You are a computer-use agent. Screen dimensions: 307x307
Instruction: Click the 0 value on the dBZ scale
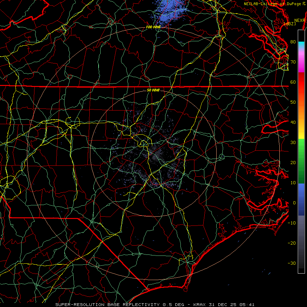pos(294,203)
